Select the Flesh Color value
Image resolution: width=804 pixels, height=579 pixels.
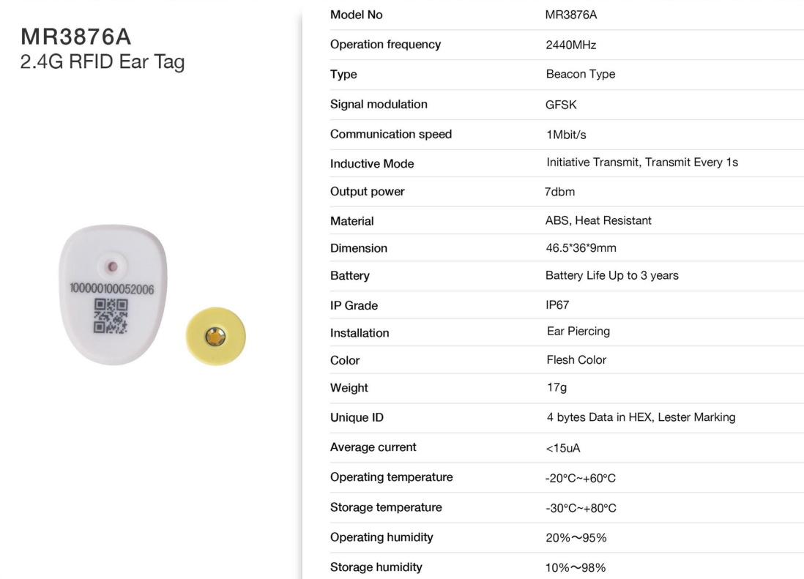576,360
